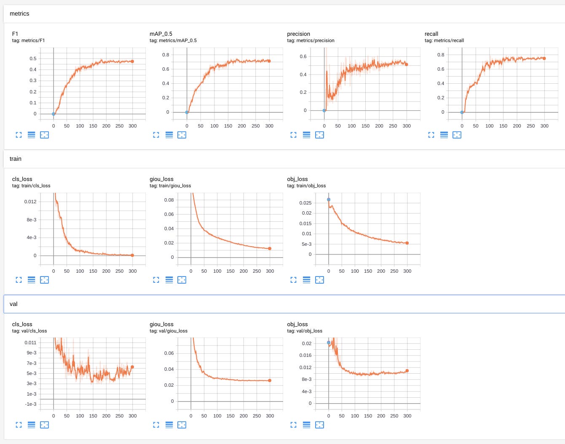Fit domain to data on train/cls_loss chart
The width and height of the screenshot is (565, 444).
pyautogui.click(x=44, y=280)
